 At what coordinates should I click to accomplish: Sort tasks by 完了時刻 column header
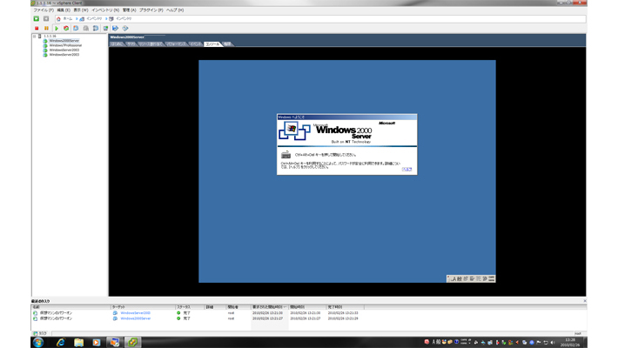346,307
